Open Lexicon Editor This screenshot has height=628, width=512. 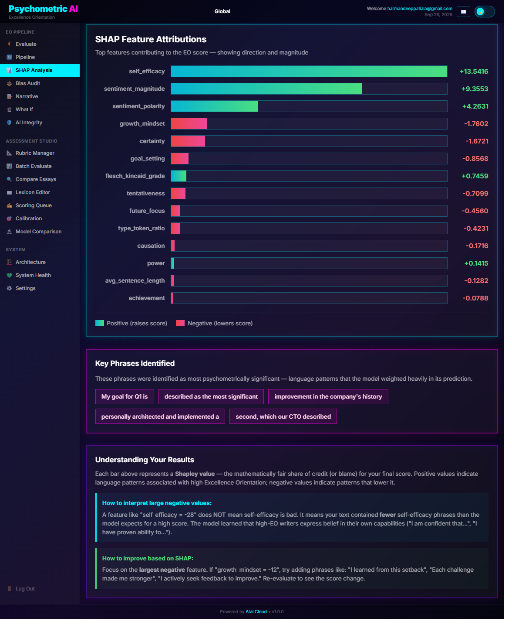click(40, 192)
